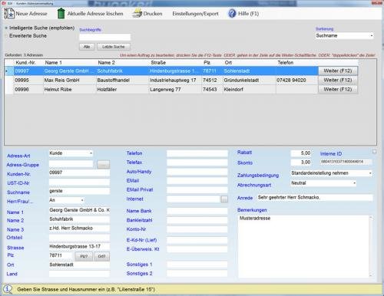Select Intelligente Suche radio option

(6, 28)
